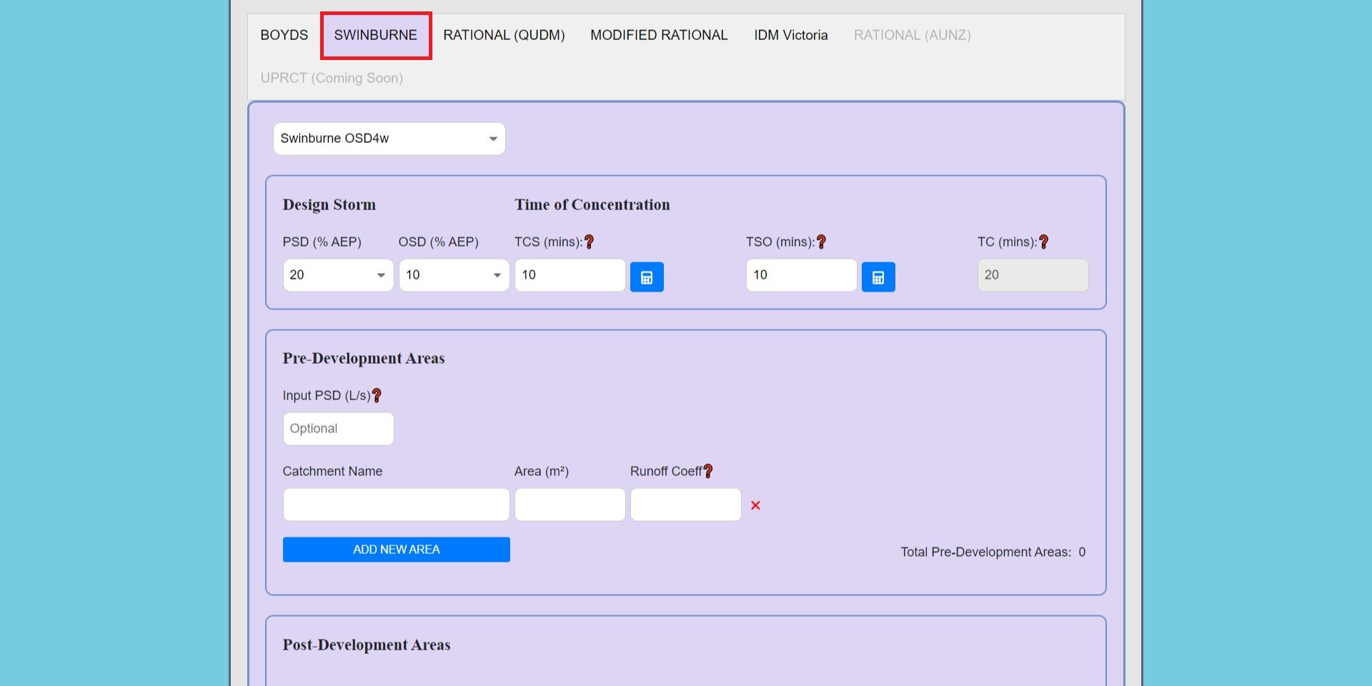This screenshot has width=1372, height=686.
Task: Click the TSO help question mark
Action: 821,242
